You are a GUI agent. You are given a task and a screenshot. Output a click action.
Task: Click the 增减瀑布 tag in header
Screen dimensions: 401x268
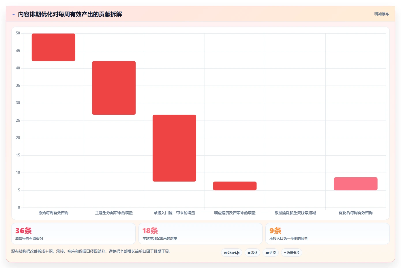point(381,14)
